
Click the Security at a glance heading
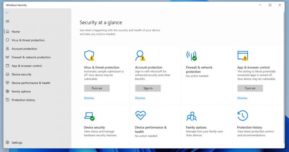coord(101,22)
